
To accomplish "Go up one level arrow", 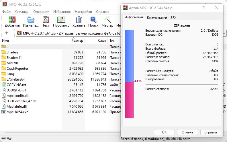I will [x=7, y=33].
